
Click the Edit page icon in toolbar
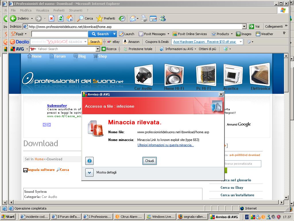point(153,18)
